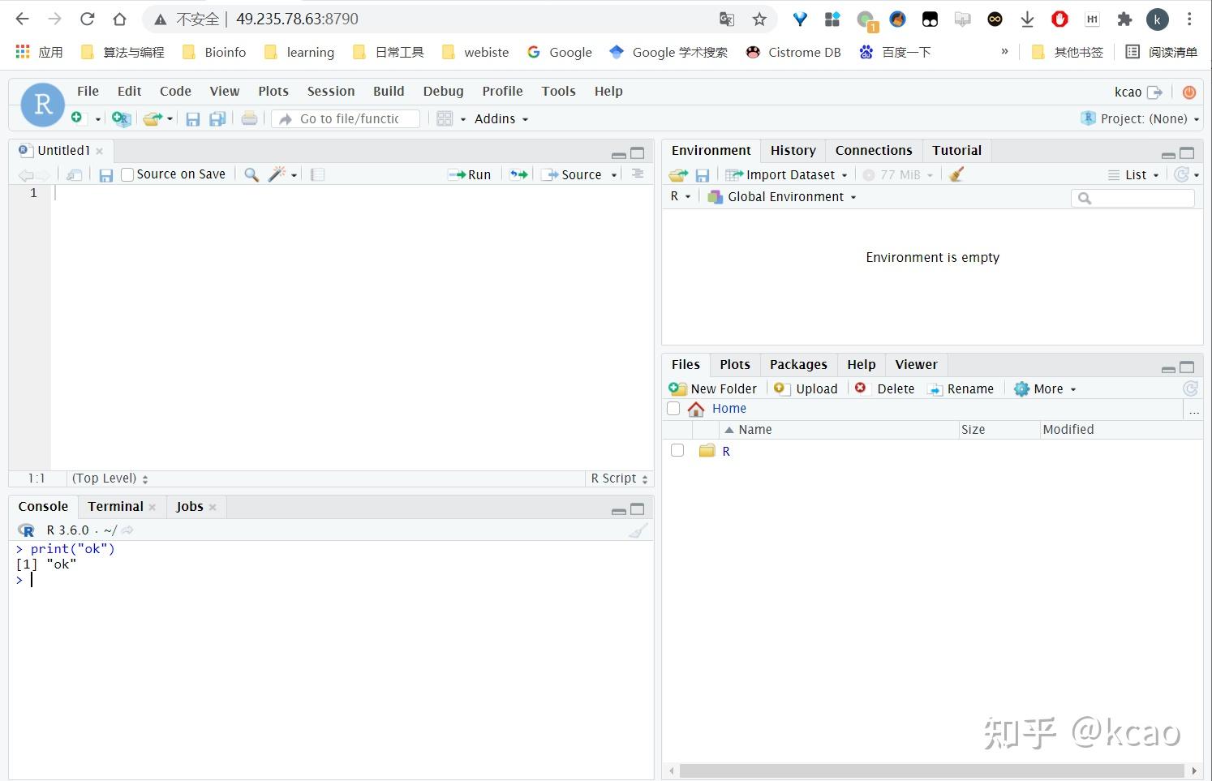Click Save all open documents icon
1212x781 pixels.
coord(217,119)
